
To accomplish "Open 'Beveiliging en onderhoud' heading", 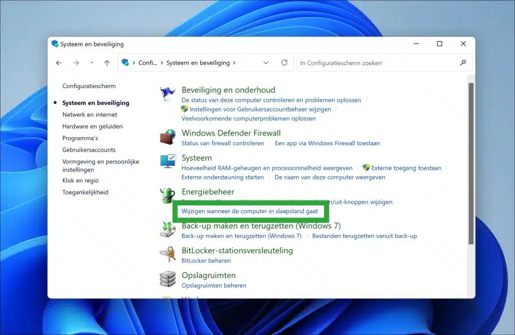I will [x=228, y=90].
